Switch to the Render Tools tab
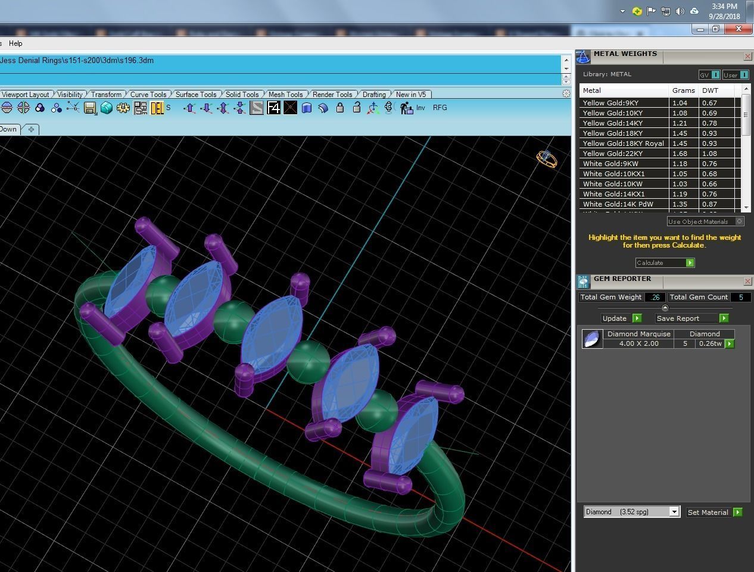The image size is (754, 572). pyautogui.click(x=332, y=94)
